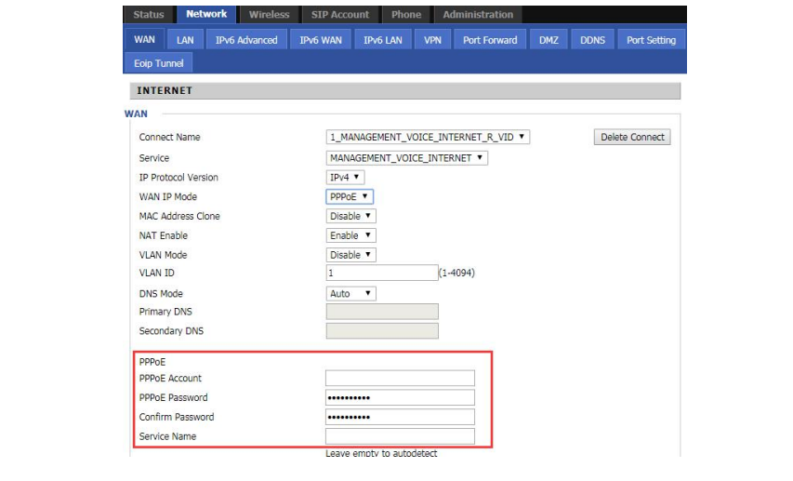Screen dimensions: 793x481
Task: Click the Delete Connect button
Action: (632, 137)
